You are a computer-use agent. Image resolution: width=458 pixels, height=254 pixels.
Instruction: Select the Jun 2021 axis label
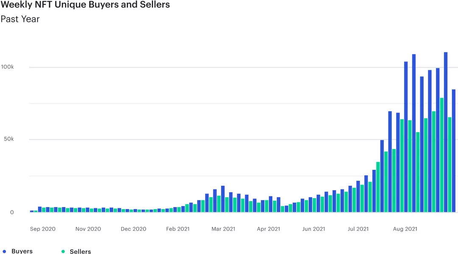point(314,229)
